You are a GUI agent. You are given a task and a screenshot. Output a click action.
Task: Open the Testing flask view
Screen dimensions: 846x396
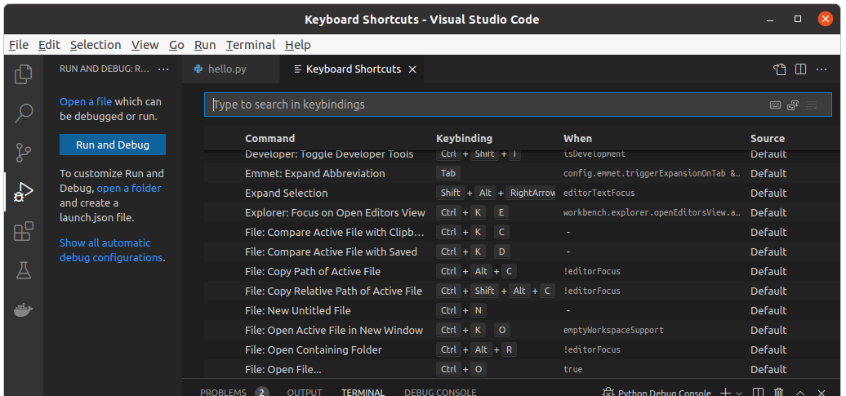23,269
